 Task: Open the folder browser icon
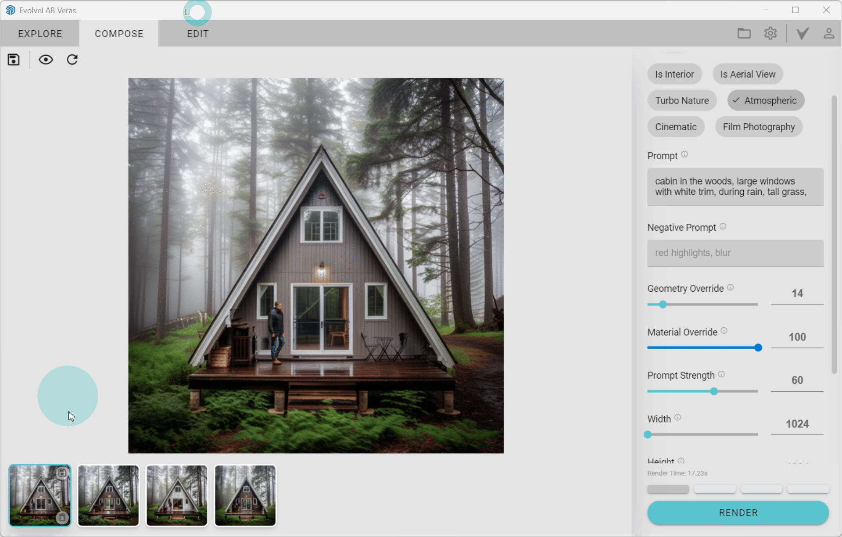[744, 33]
